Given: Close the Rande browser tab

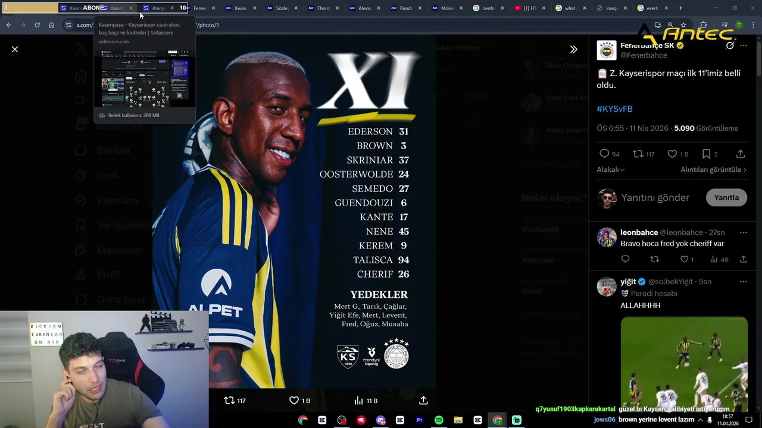Looking at the screenshot, I should point(420,8).
